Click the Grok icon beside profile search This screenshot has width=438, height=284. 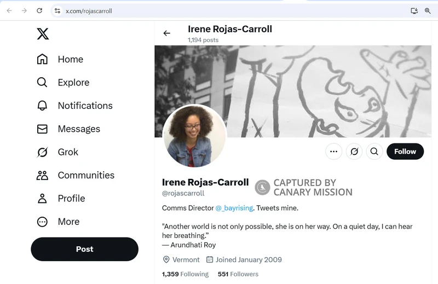tap(354, 152)
